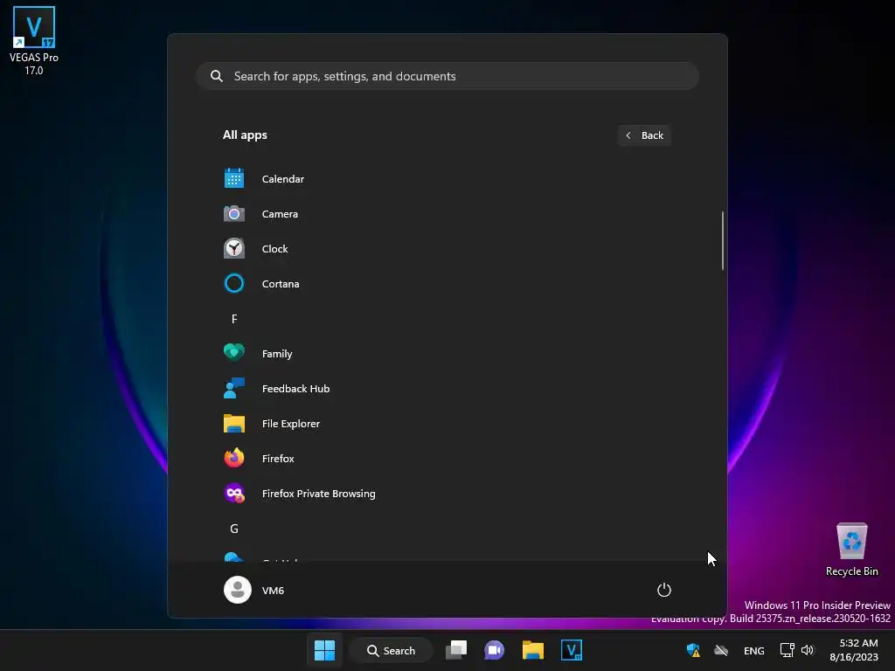Open the clock and date in the taskbar
This screenshot has width=895, height=671.
(854, 650)
